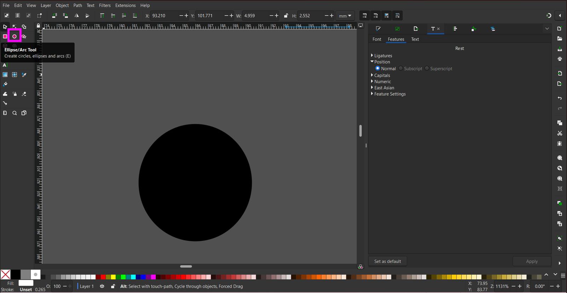
Task: Select the Spray tool
Action: click(x=15, y=94)
